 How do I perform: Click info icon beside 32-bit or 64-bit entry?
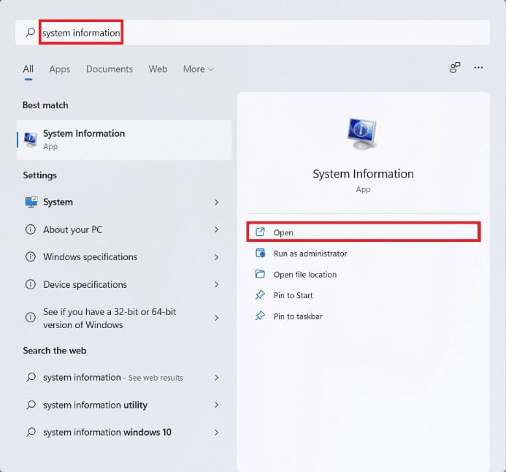31,317
